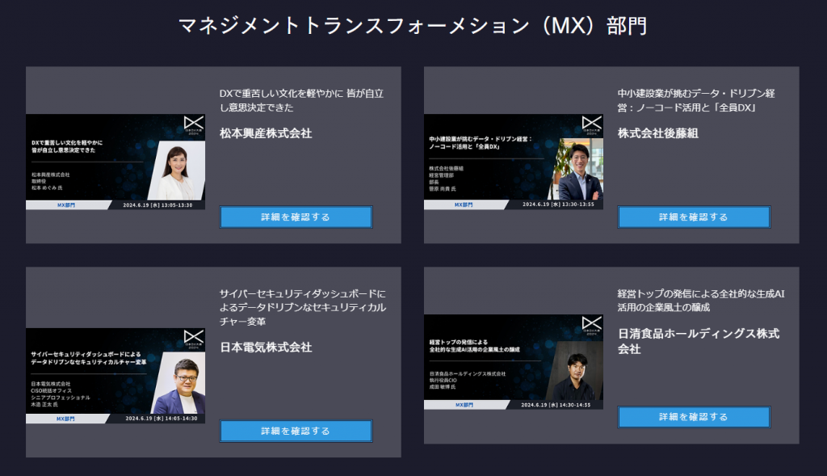Click the session title about 中小建設業 data-driven

[x=696, y=100]
